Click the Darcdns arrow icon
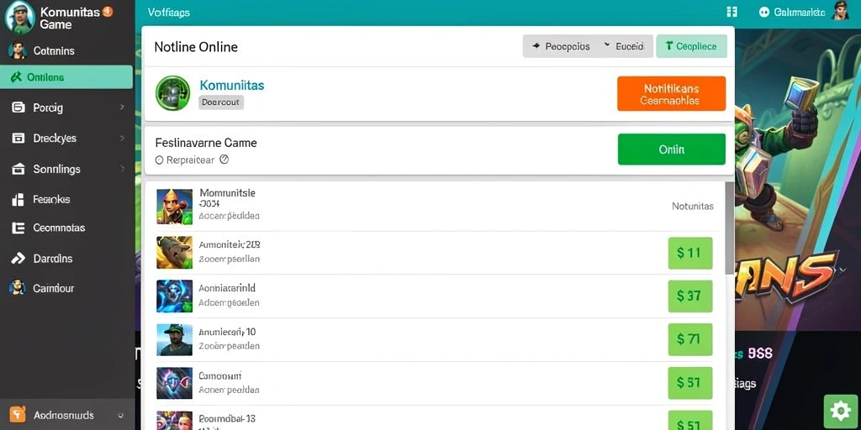Image resolution: width=861 pixels, height=430 pixels. (18, 259)
